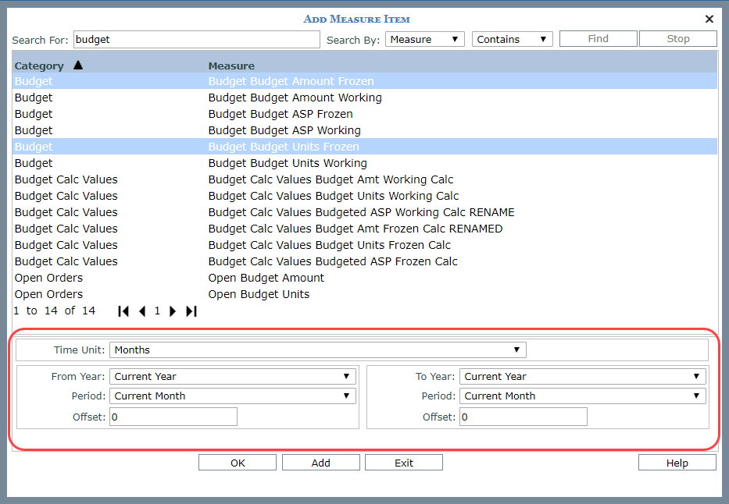This screenshot has height=504, width=729.
Task: Click the OK button
Action: point(238,463)
